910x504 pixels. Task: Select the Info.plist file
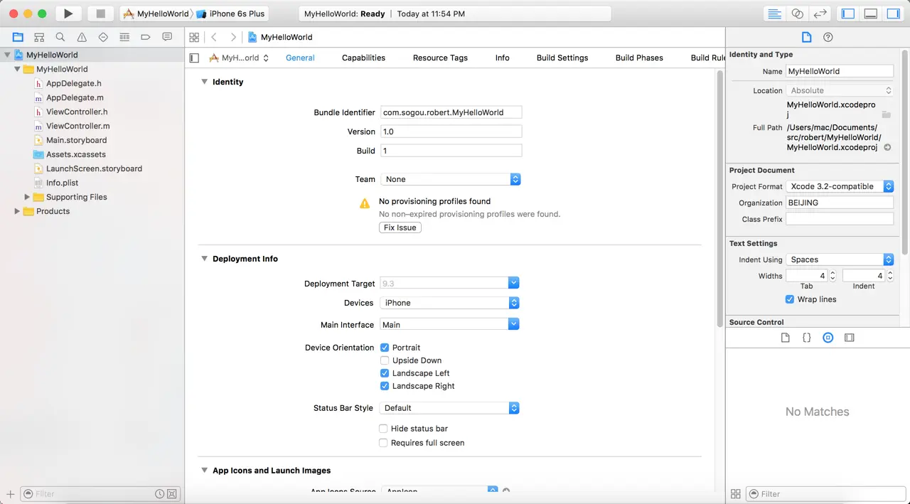tap(62, 183)
